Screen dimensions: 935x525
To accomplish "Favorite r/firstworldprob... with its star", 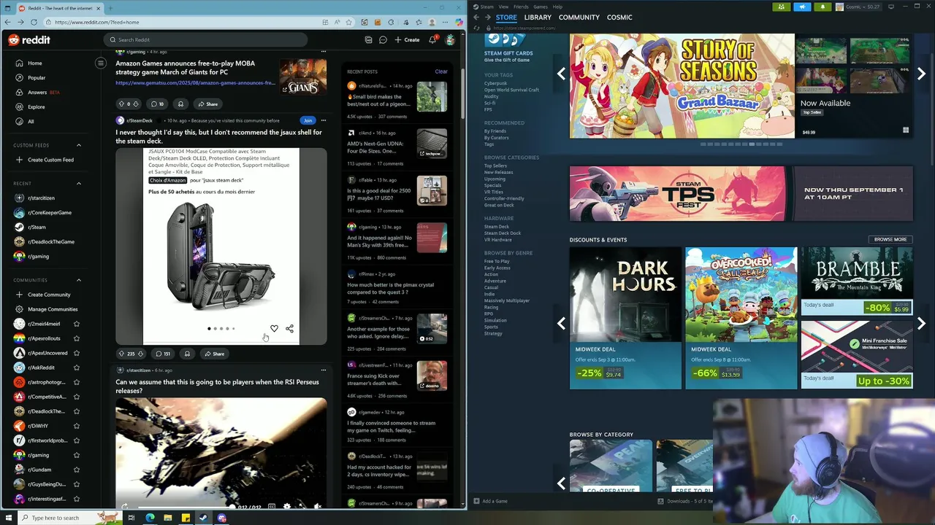I will pos(77,440).
